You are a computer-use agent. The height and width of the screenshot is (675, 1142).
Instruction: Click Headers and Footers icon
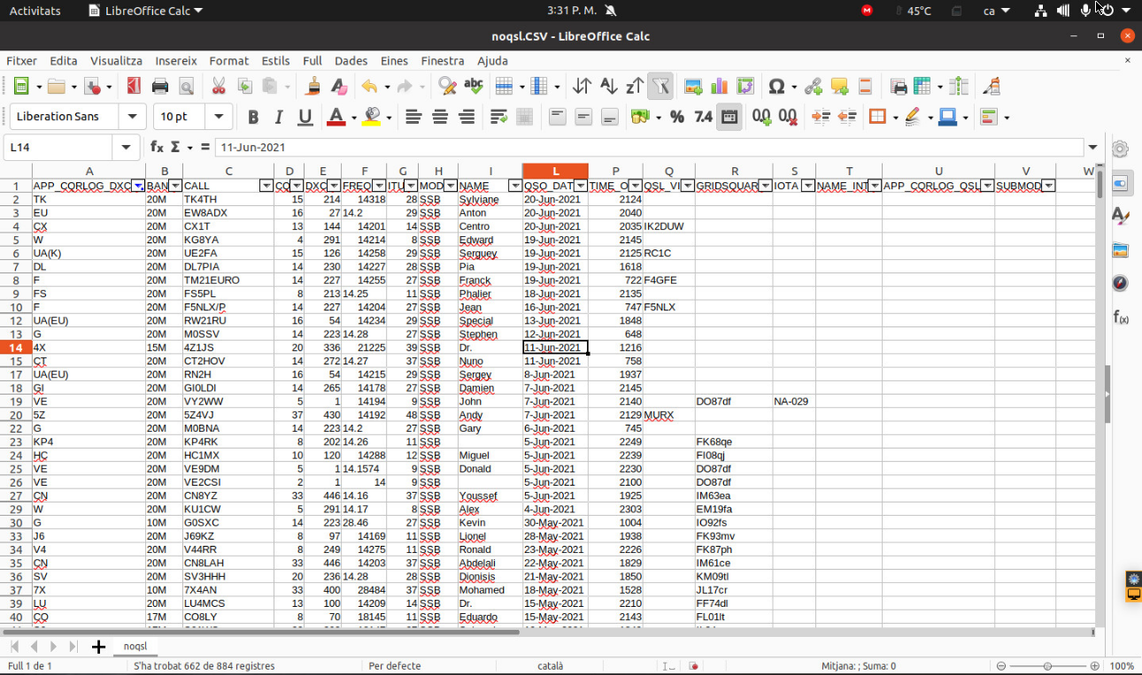pyautogui.click(x=866, y=86)
